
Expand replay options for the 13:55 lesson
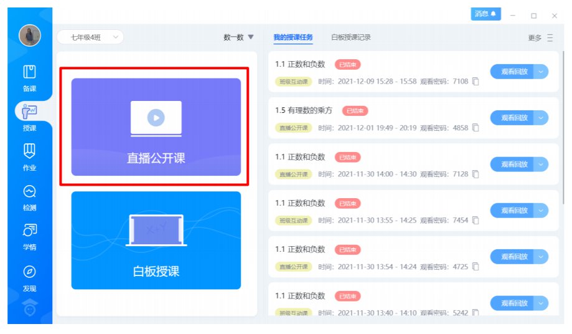click(541, 211)
